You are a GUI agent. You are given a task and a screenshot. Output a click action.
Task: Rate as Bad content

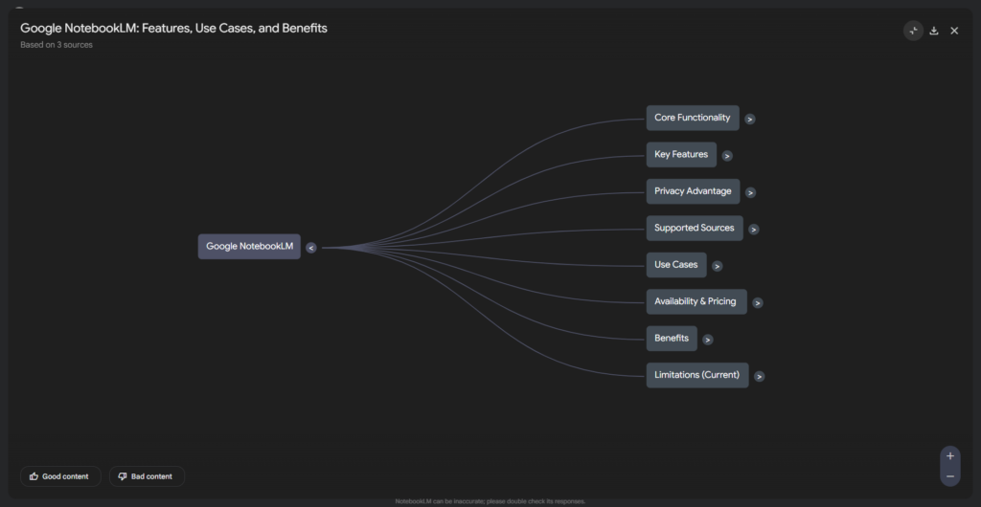147,476
